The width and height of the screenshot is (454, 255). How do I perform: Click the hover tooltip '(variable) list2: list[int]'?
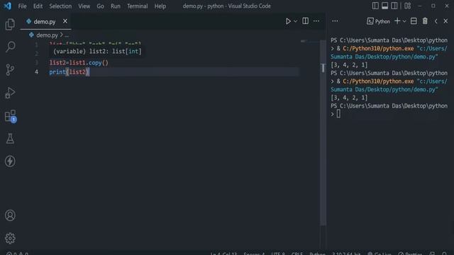tap(97, 52)
